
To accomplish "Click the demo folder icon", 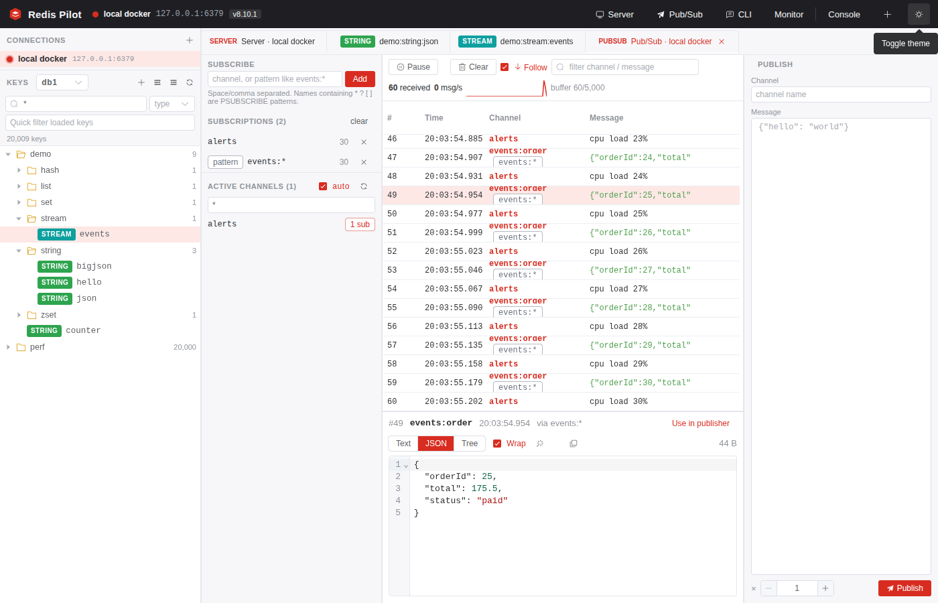I will 21,154.
